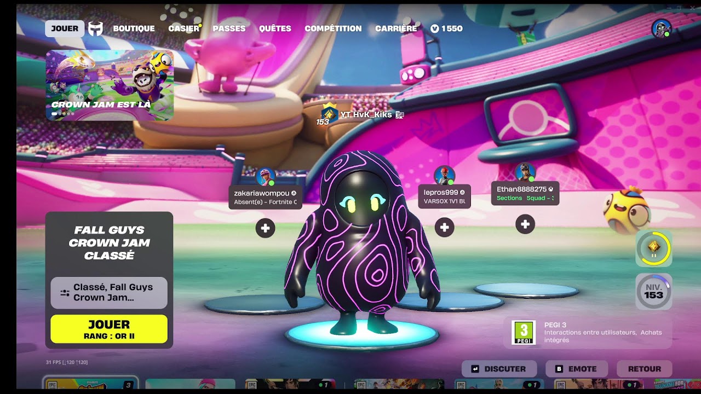Open the PASSES tab
This screenshot has width=701, height=394.
coord(229,28)
